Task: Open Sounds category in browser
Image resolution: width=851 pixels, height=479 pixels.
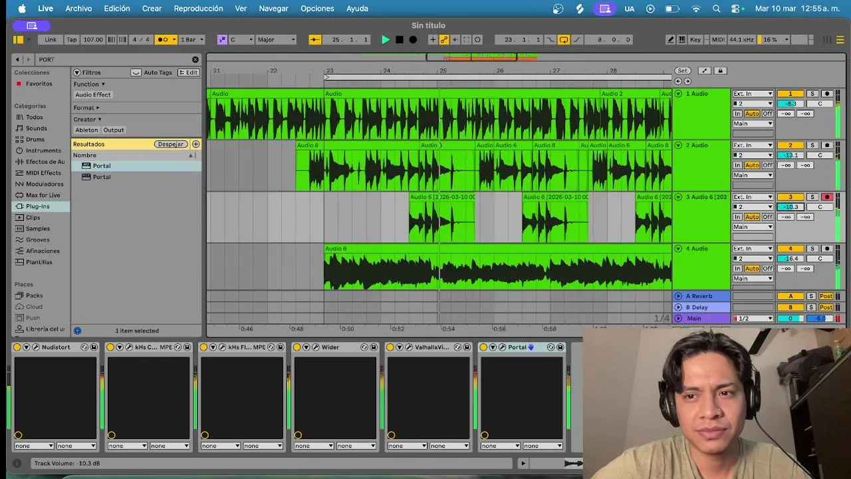Action: (x=37, y=128)
